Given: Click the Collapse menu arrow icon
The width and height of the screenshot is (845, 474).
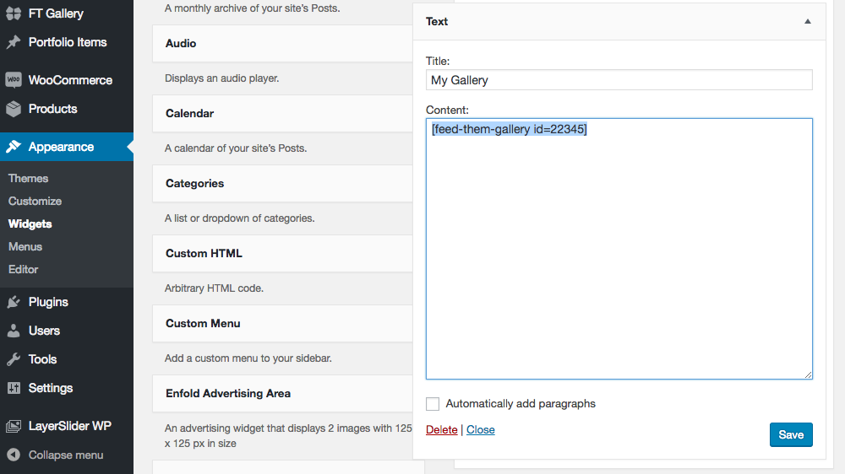Looking at the screenshot, I should click(x=14, y=455).
